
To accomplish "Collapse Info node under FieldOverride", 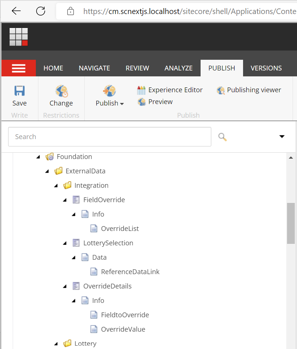I will [74, 215].
